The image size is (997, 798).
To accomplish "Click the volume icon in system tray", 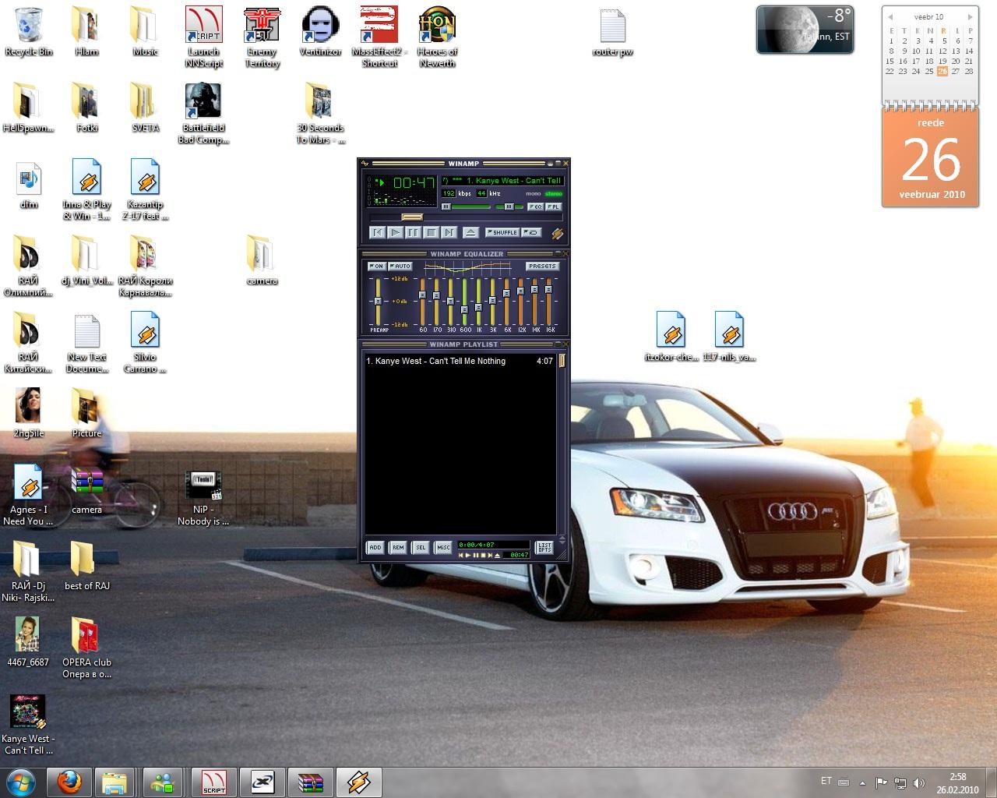I will pos(919,782).
